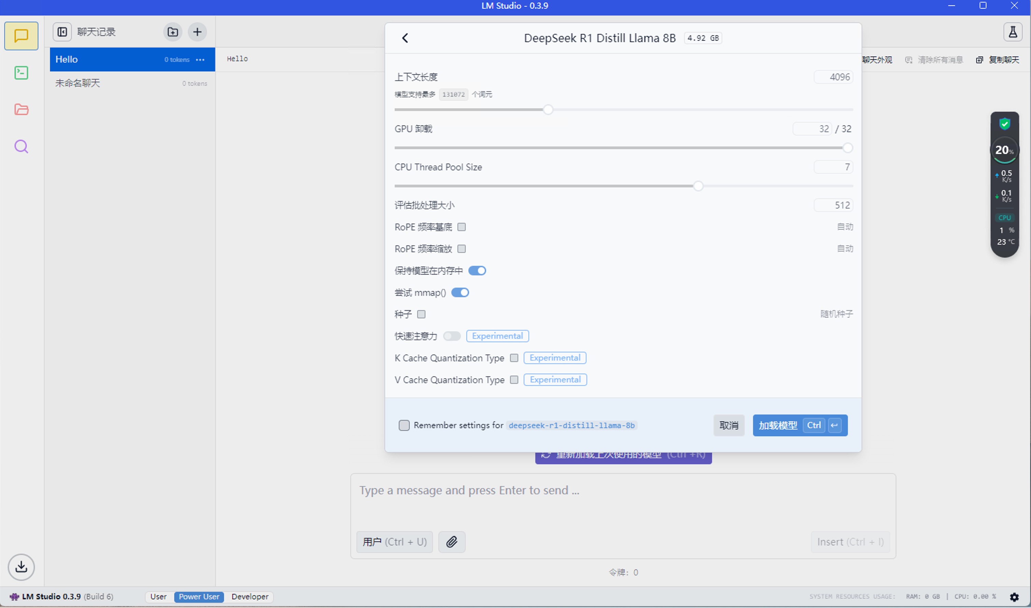Viewport: 1031px width, 608px height.
Task: Open the Discover search sidebar icon
Action: coord(21,146)
